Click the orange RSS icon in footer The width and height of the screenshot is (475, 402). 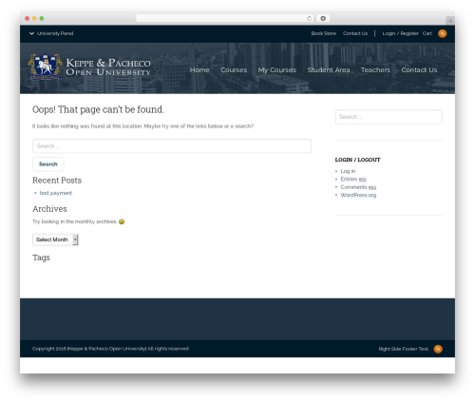[x=438, y=349]
